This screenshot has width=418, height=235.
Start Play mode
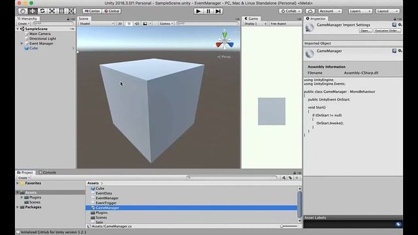tap(198, 11)
